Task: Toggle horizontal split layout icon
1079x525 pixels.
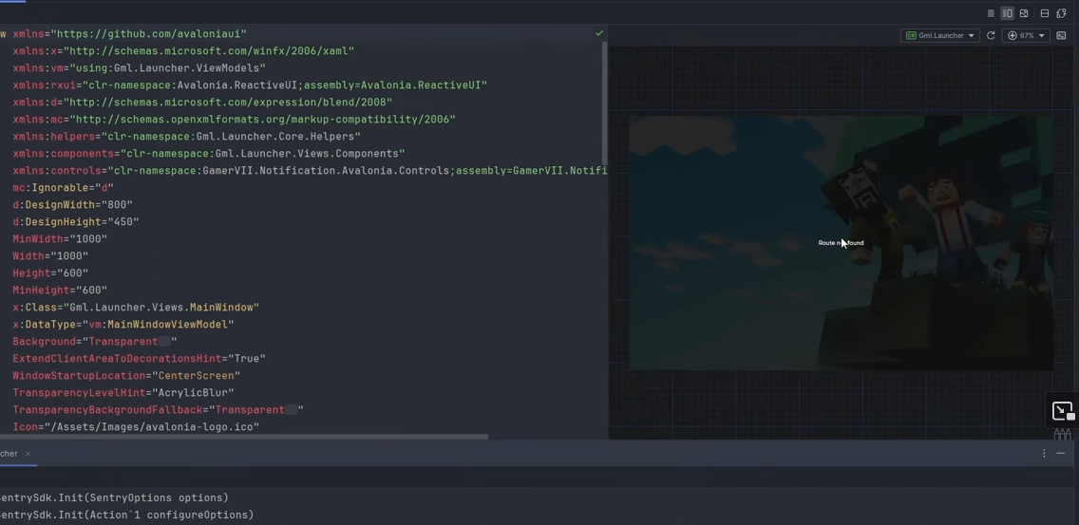Action: [1045, 13]
